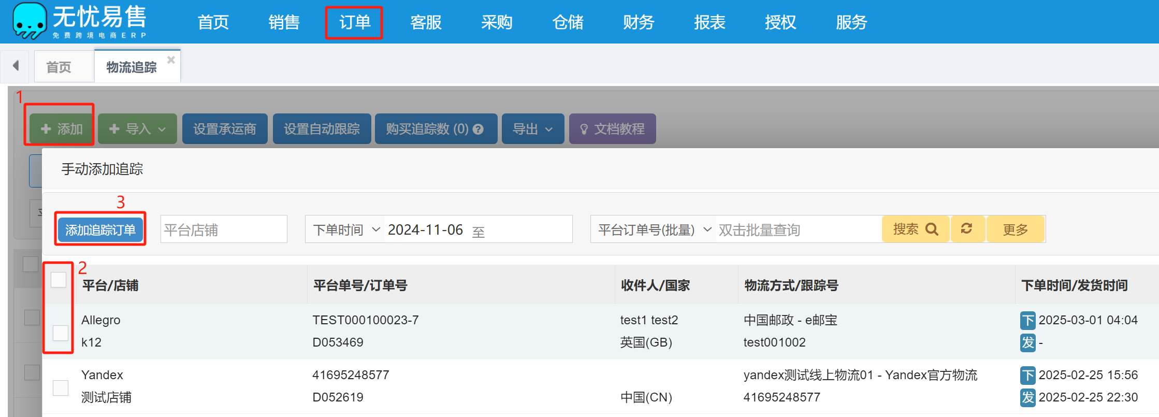Close the 物流追踪 tab
The image size is (1159, 417).
click(171, 60)
